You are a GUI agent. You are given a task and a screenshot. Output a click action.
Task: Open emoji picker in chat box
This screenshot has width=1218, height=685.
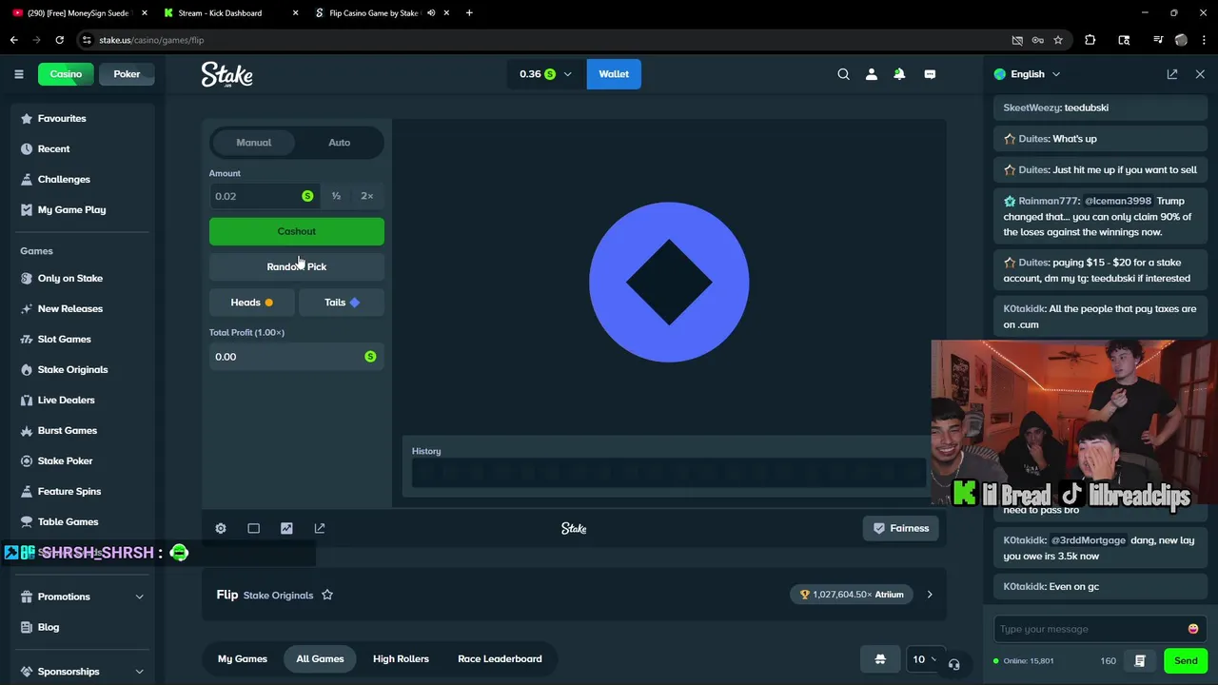tap(1193, 629)
